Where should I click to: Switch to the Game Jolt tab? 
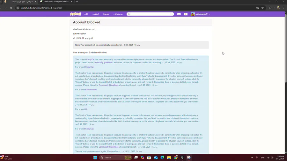tap(56, 2)
